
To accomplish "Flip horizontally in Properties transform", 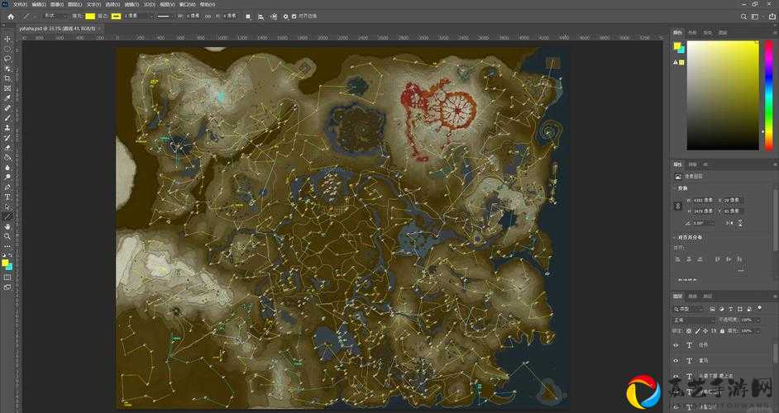I will [729, 223].
